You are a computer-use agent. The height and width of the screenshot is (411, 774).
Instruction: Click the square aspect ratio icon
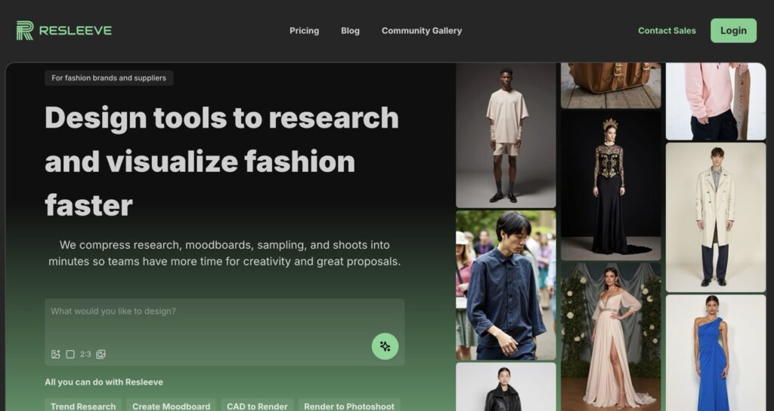pos(70,354)
